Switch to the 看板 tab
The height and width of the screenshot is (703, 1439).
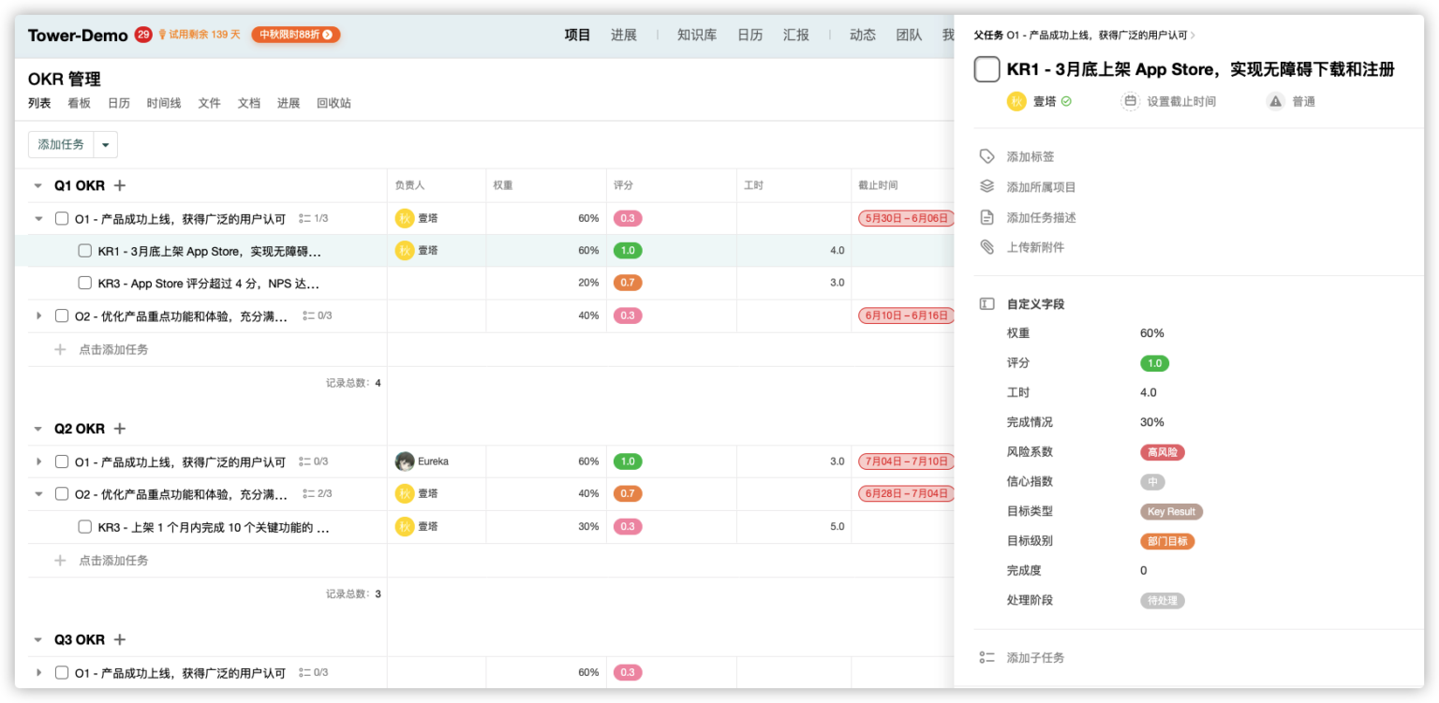79,103
